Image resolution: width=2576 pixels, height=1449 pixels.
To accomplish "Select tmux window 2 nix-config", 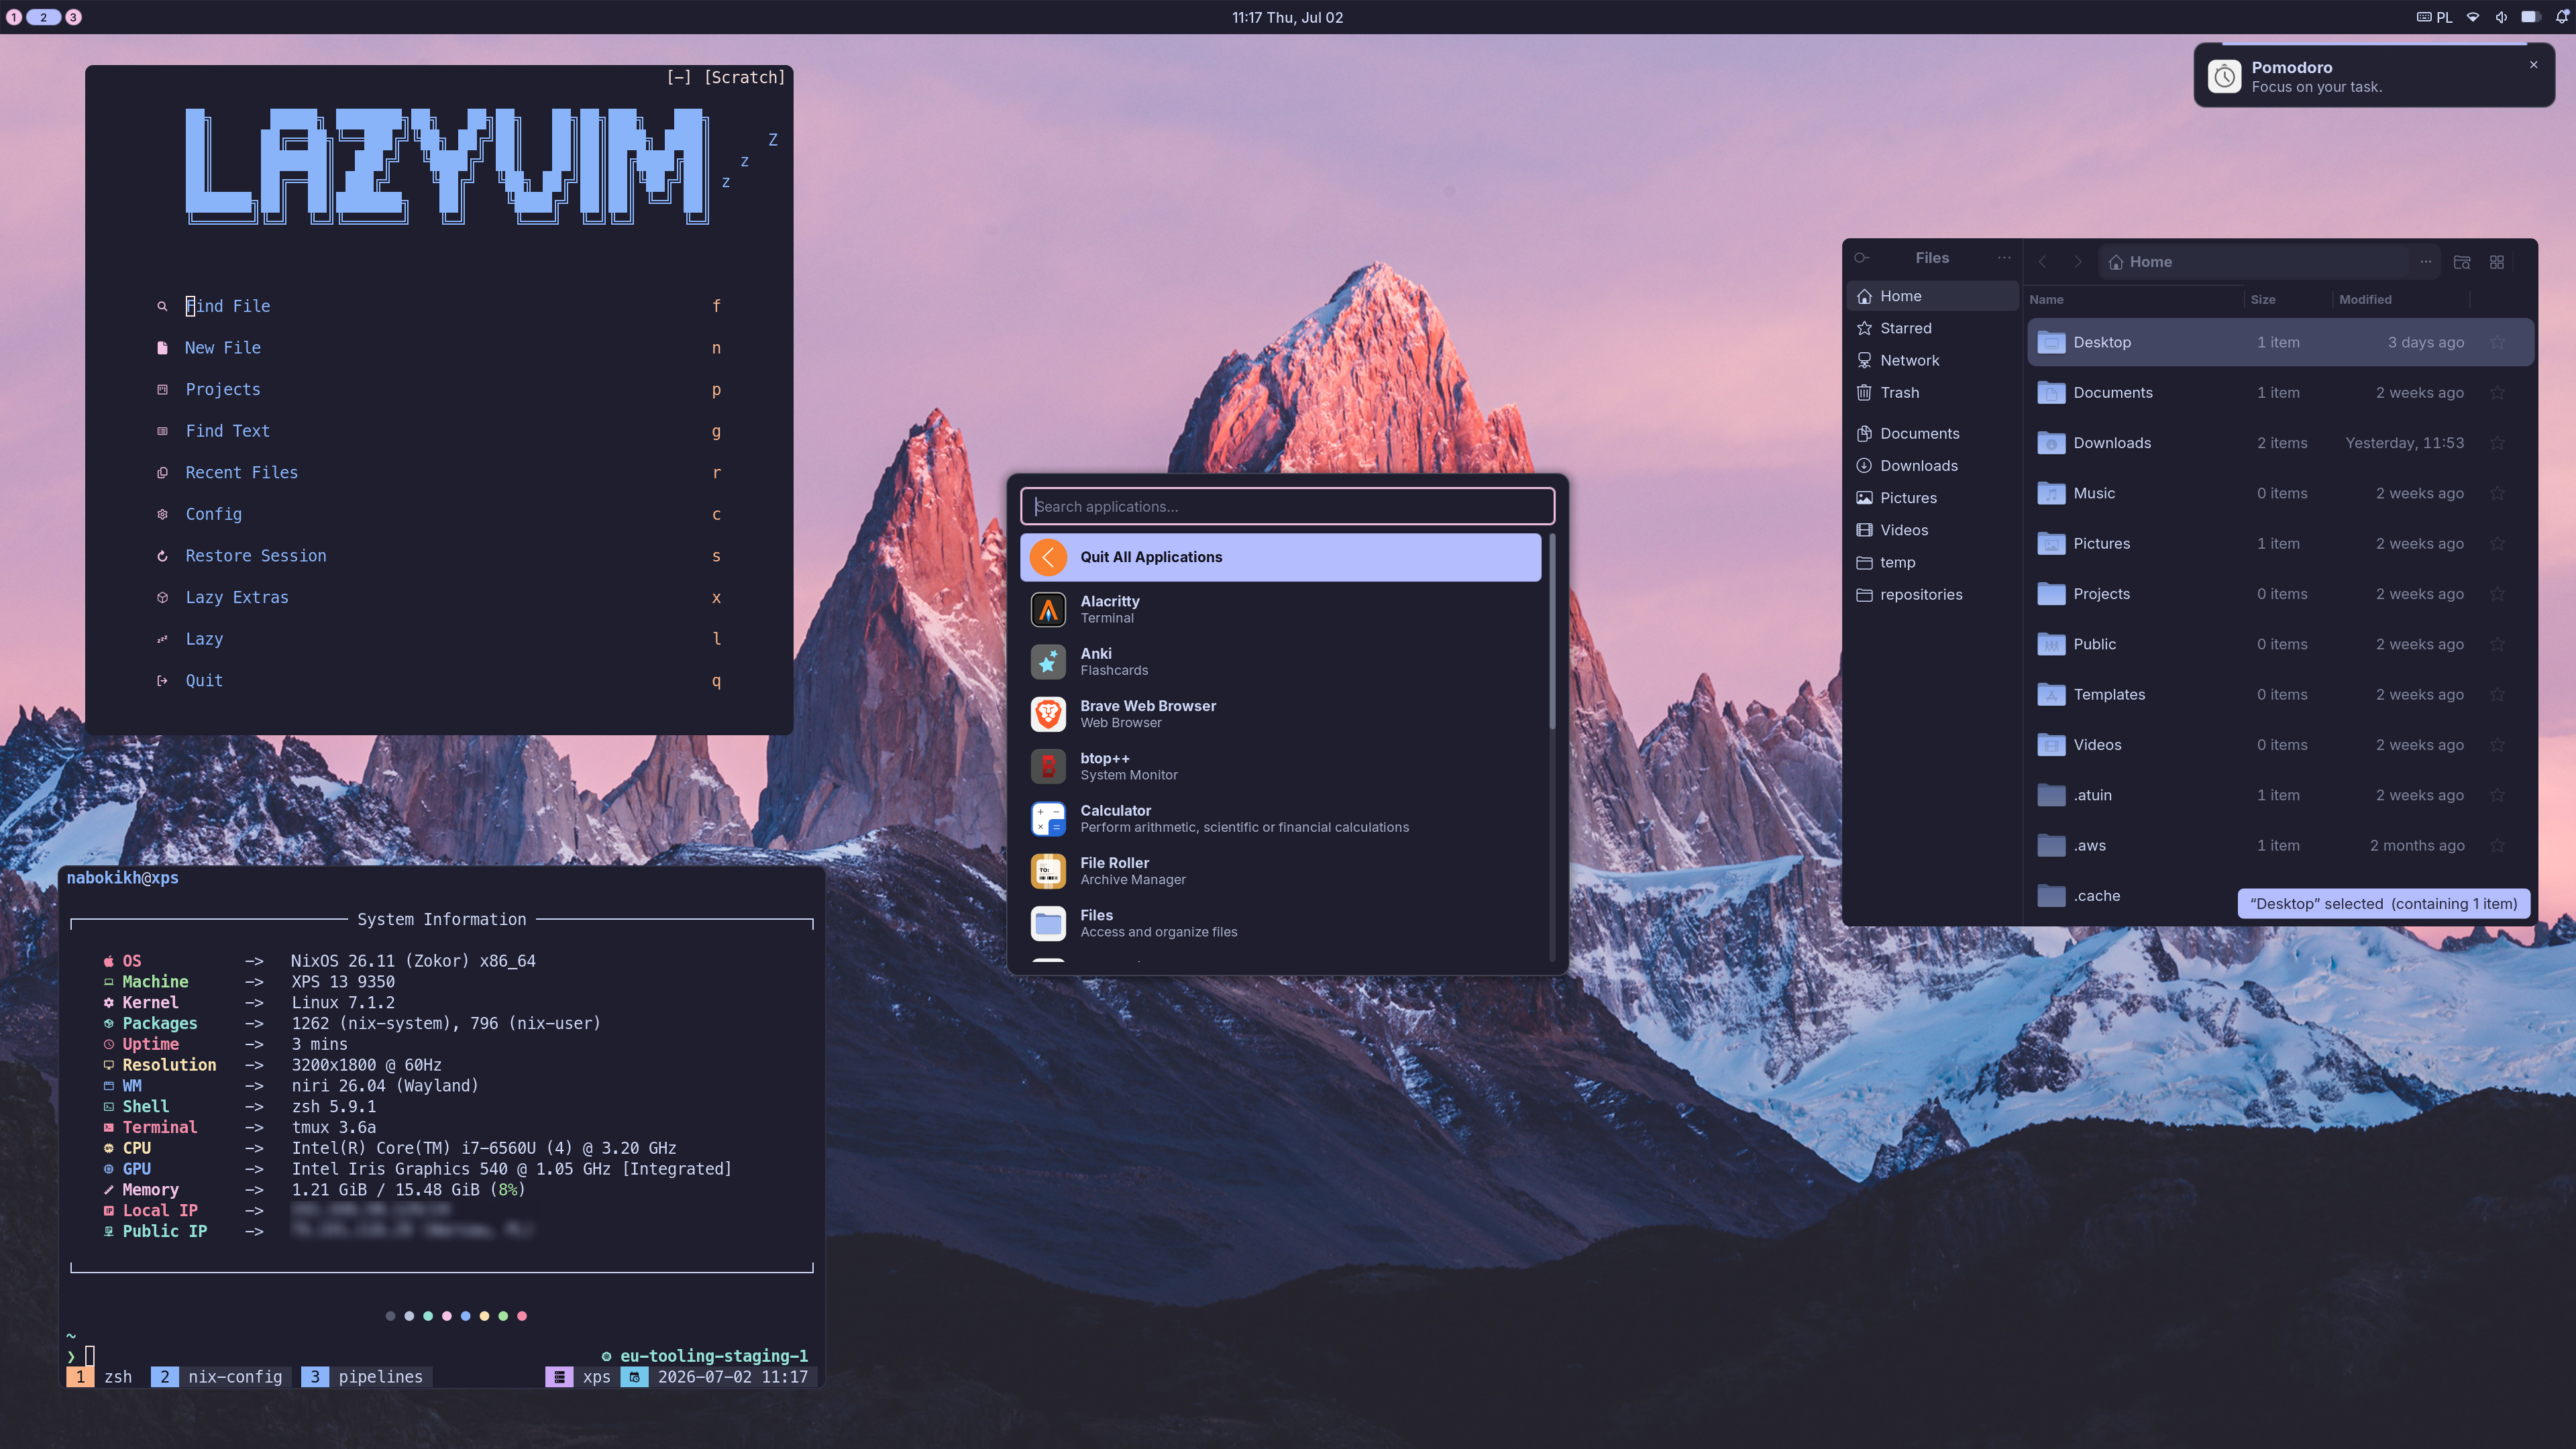I will (221, 1377).
